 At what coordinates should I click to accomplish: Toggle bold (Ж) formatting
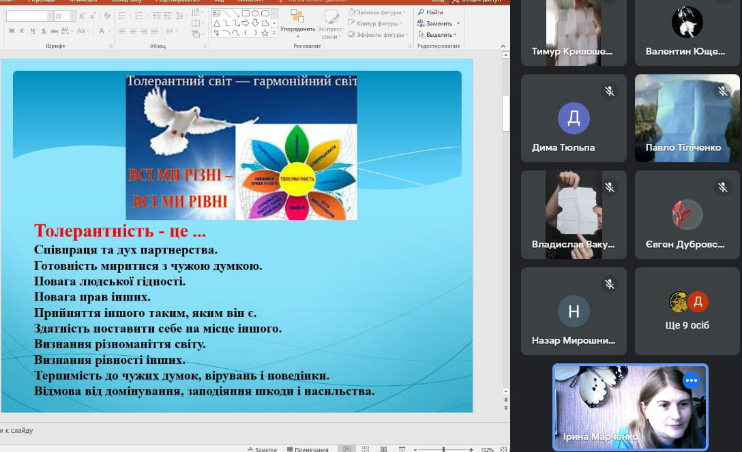pyautogui.click(x=12, y=31)
